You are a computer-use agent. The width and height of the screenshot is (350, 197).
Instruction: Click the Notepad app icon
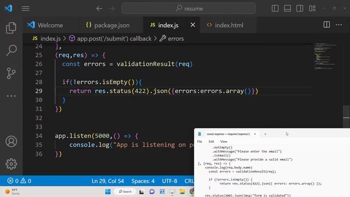pyautogui.click(x=199, y=134)
